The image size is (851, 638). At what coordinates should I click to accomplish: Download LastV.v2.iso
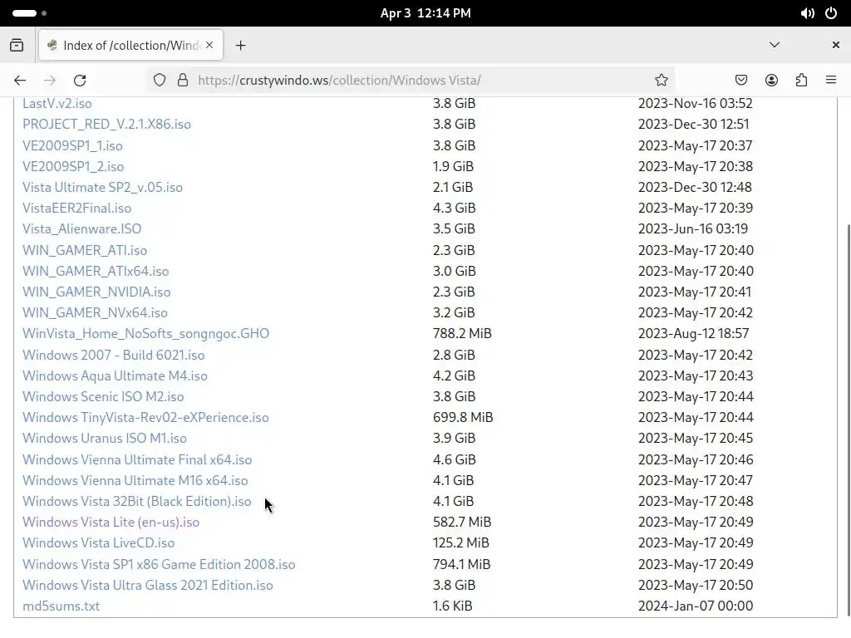[x=57, y=104]
